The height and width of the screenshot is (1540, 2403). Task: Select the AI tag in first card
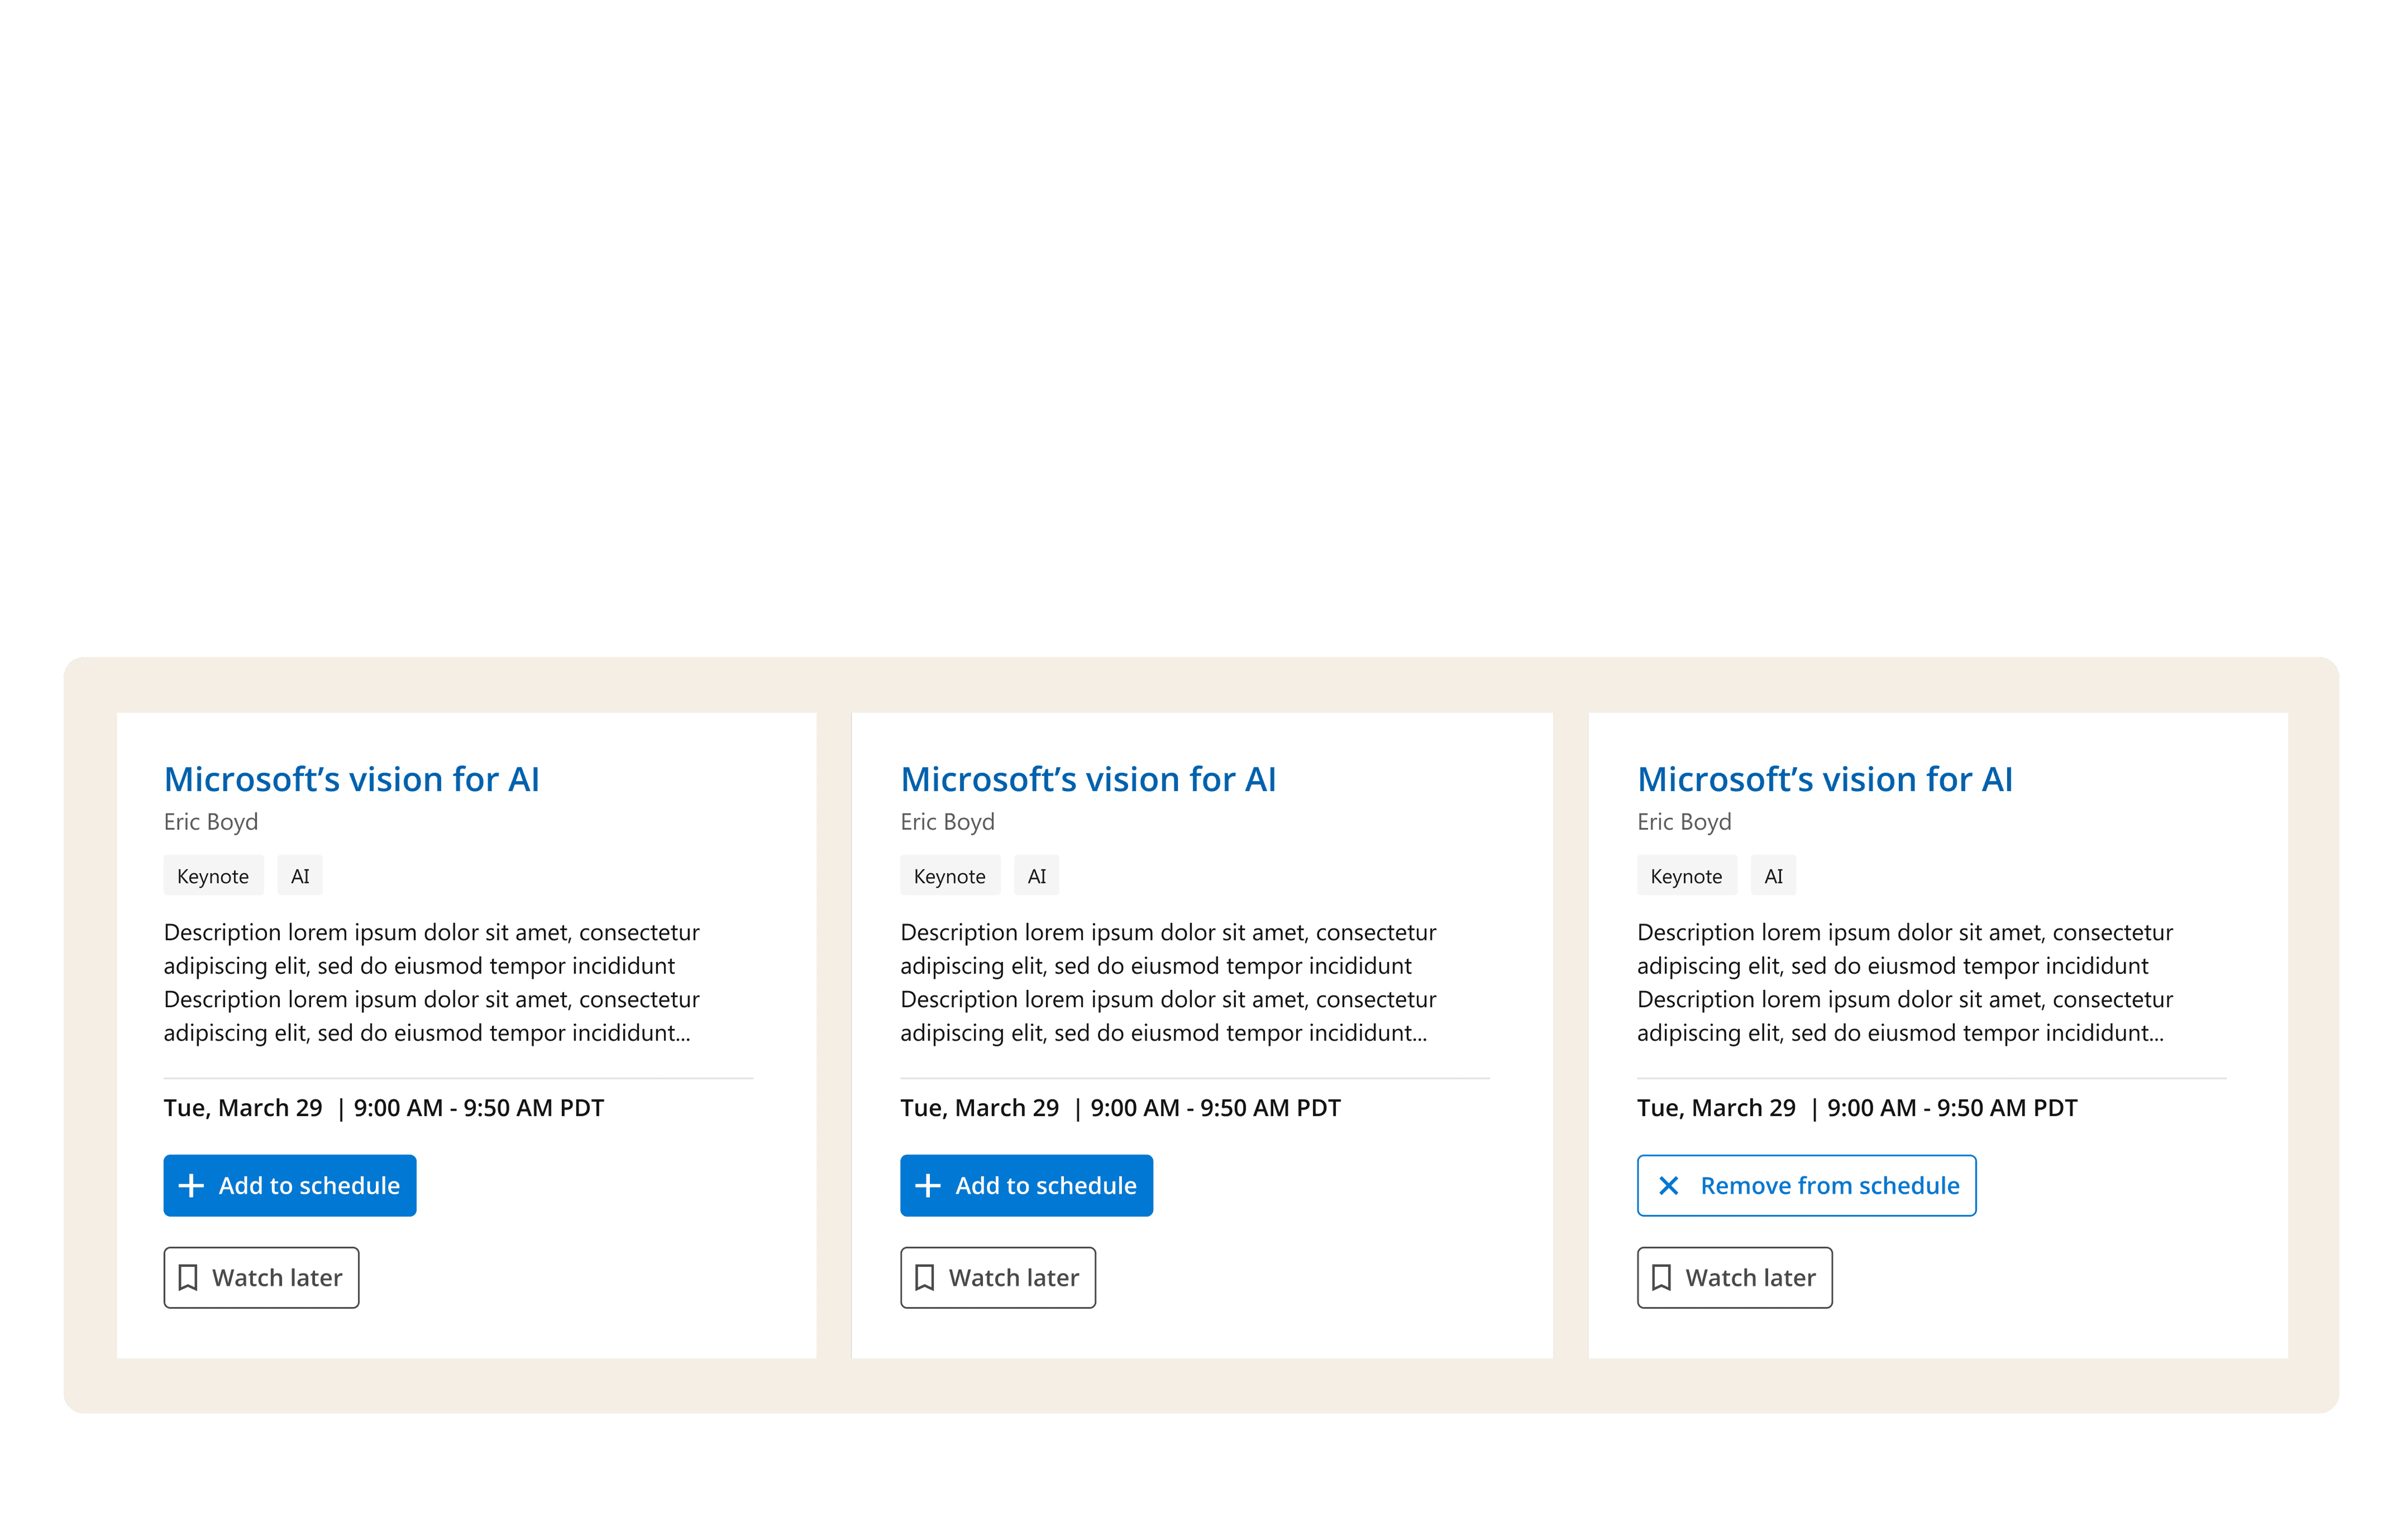pyautogui.click(x=300, y=877)
